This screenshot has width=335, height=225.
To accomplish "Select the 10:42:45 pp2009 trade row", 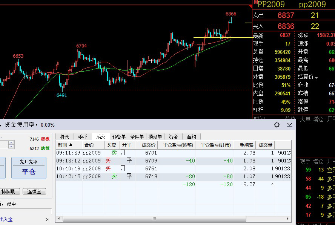I will click(173, 176).
